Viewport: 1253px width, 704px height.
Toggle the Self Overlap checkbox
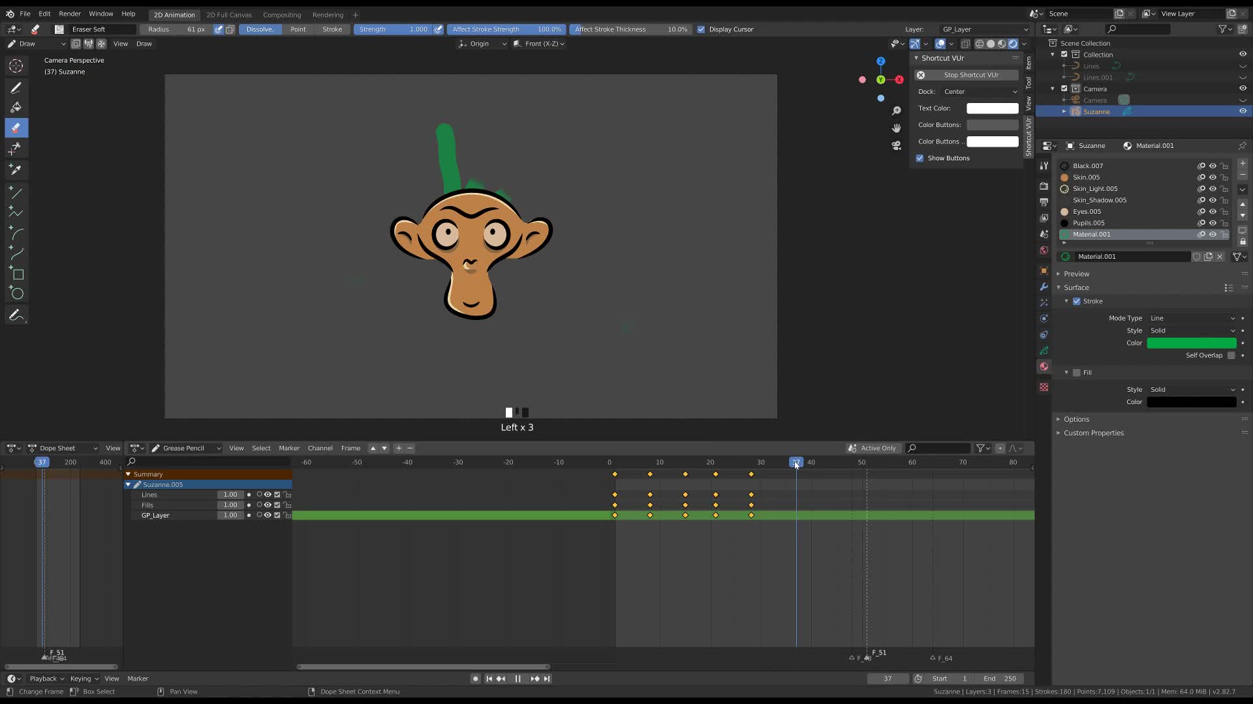pyautogui.click(x=1231, y=355)
